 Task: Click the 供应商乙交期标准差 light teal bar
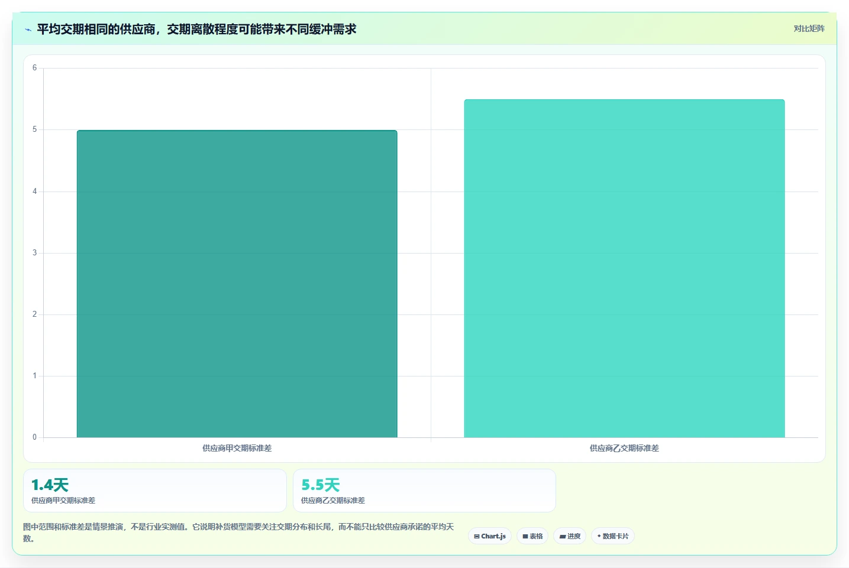(624, 268)
